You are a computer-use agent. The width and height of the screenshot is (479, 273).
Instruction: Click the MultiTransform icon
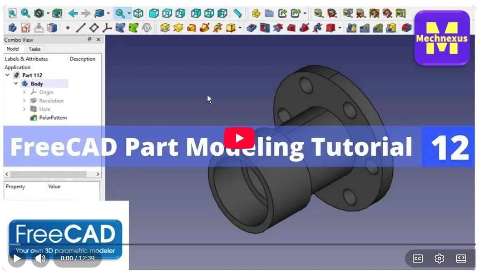(391, 28)
